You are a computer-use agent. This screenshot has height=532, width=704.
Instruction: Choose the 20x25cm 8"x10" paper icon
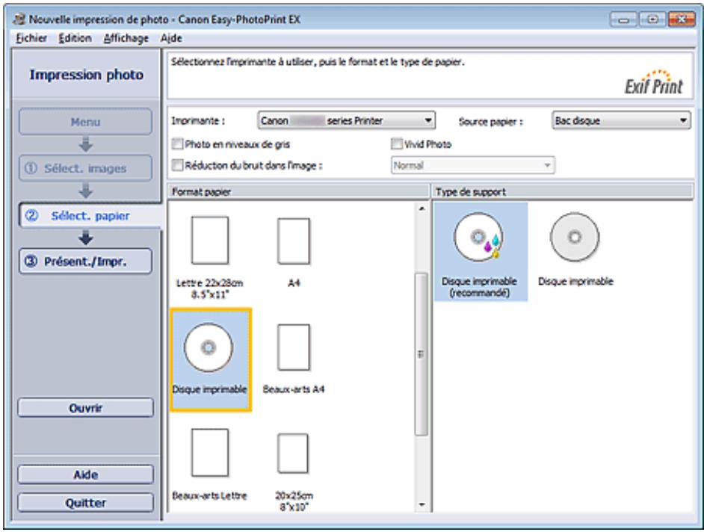293,454
